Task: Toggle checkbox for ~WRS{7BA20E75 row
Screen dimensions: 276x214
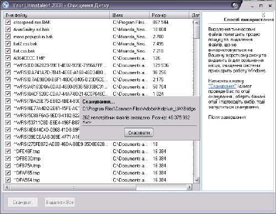Action: [8, 101]
